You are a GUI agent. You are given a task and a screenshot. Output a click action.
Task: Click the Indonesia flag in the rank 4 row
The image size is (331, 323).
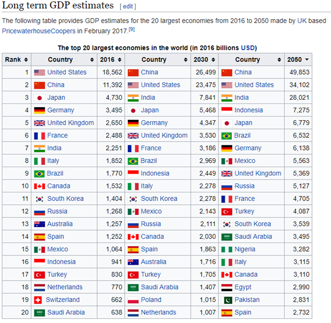click(227, 110)
